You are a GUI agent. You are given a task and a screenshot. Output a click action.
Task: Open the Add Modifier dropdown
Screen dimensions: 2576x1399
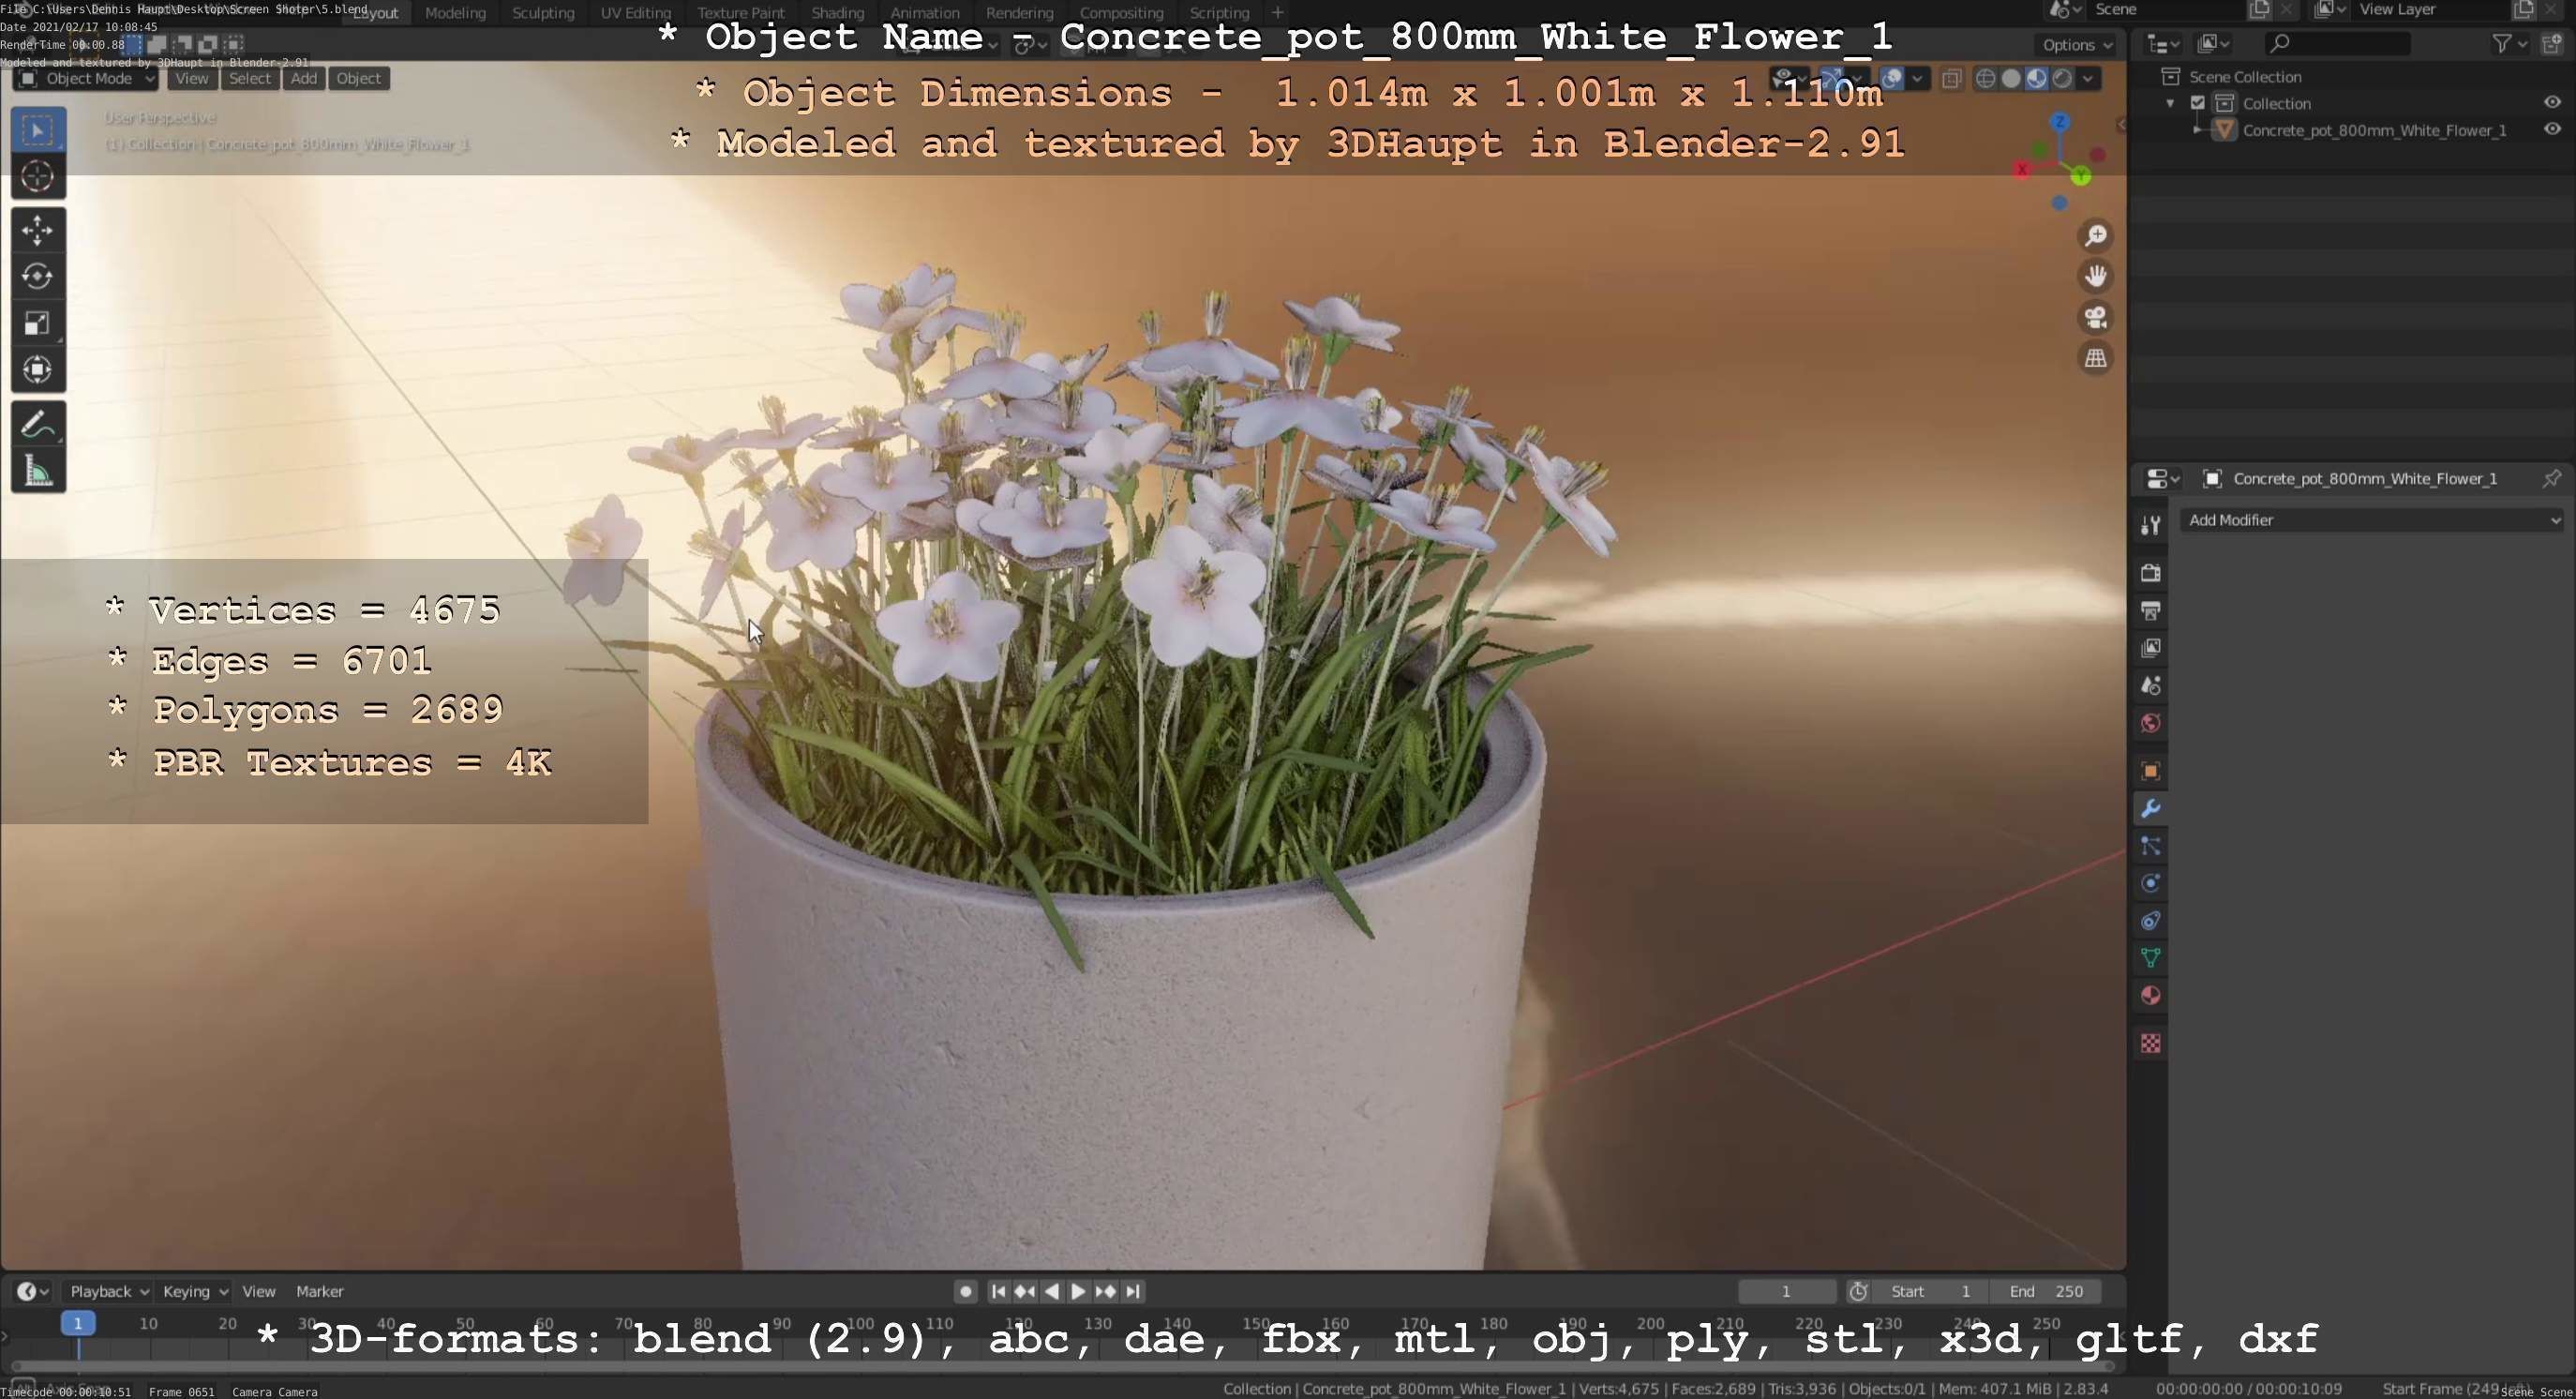pos(2373,520)
